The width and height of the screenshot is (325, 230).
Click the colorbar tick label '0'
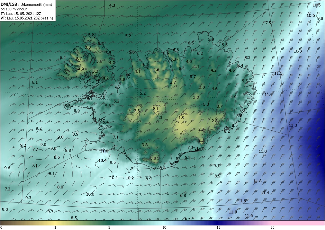1,228
